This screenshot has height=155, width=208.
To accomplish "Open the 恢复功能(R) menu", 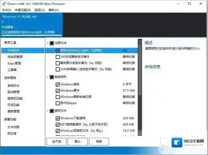I will 22,10.
